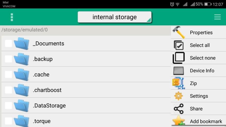Image resolution: width=226 pixels, height=127 pixels.
Task: Open Device Info tablet icon
Action: click(x=179, y=71)
